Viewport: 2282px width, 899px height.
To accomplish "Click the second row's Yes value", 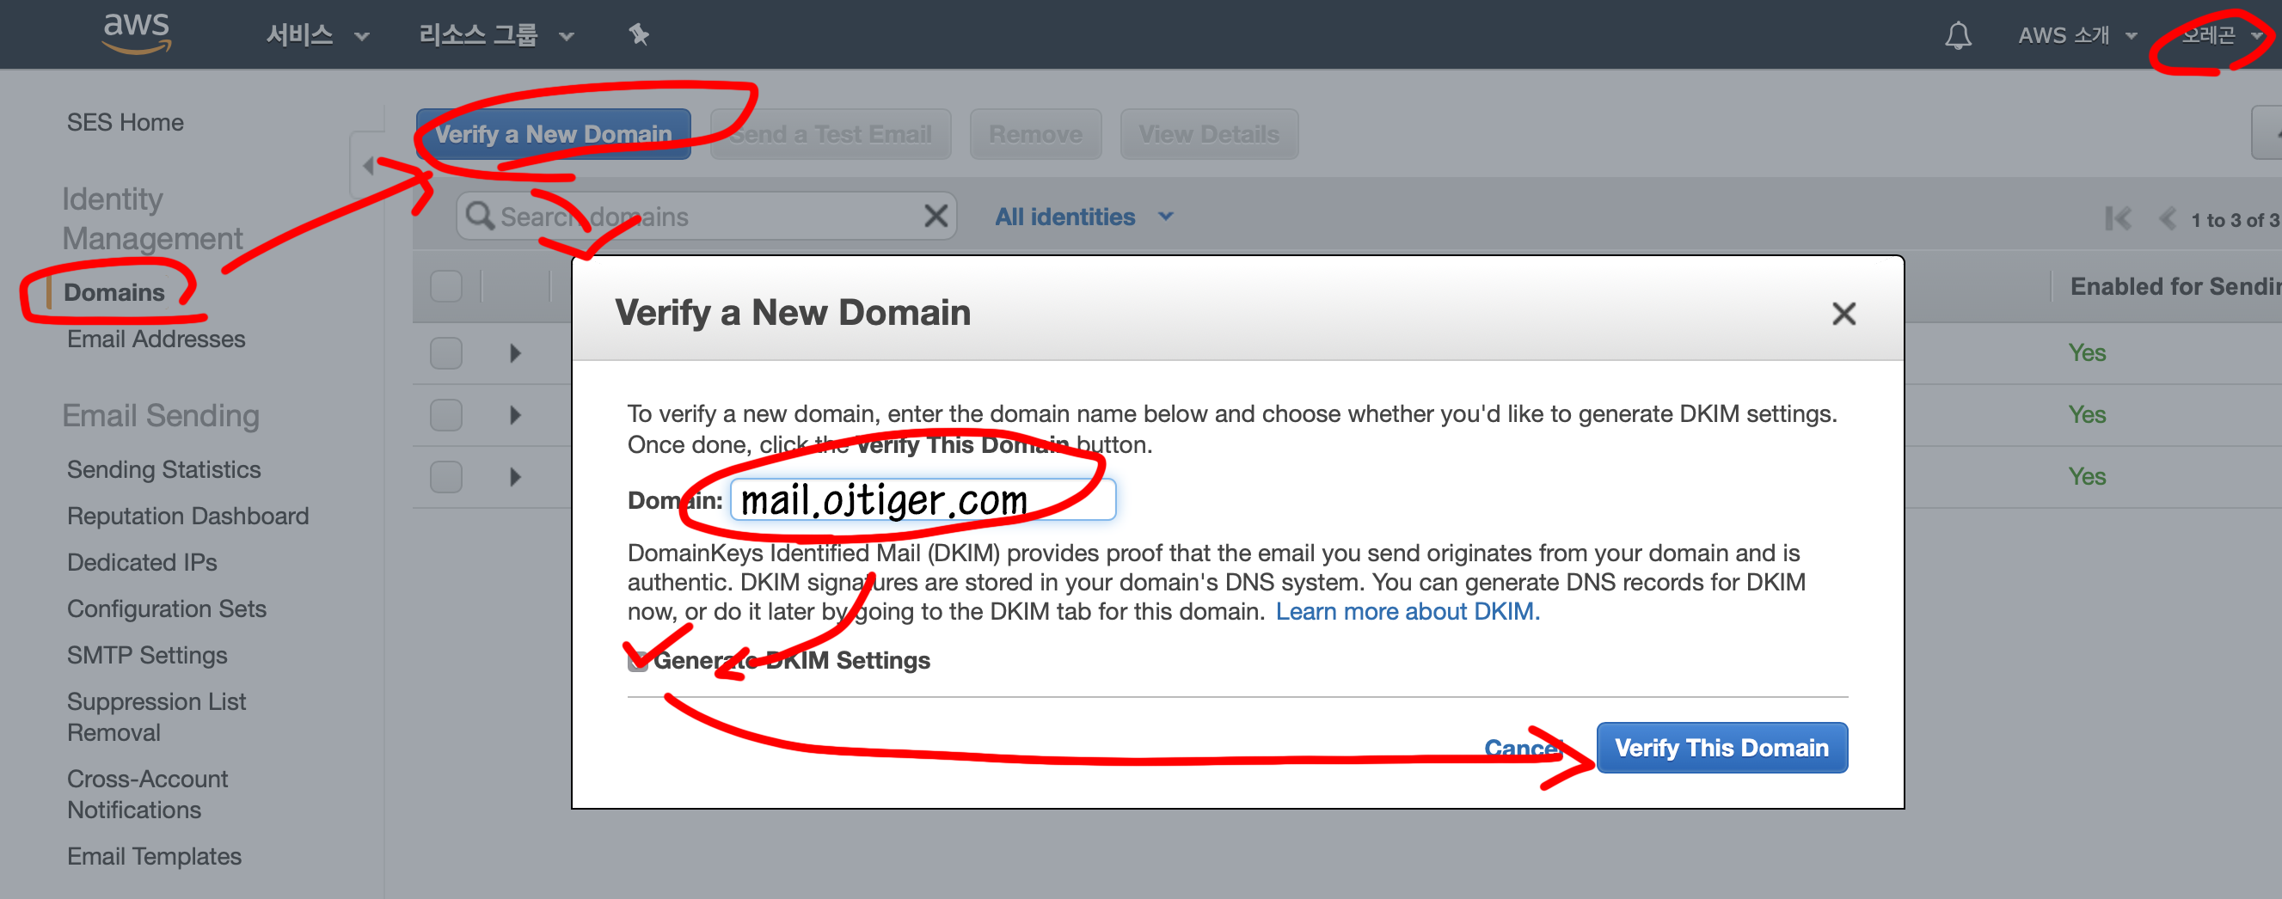I will 2086,415.
